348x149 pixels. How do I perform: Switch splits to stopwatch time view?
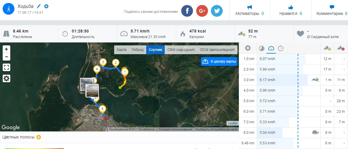[281, 48]
